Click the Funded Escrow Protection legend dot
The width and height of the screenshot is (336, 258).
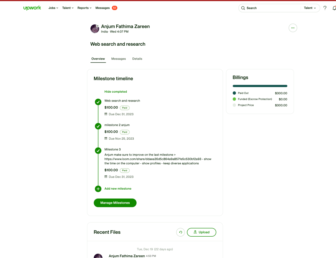(234, 99)
